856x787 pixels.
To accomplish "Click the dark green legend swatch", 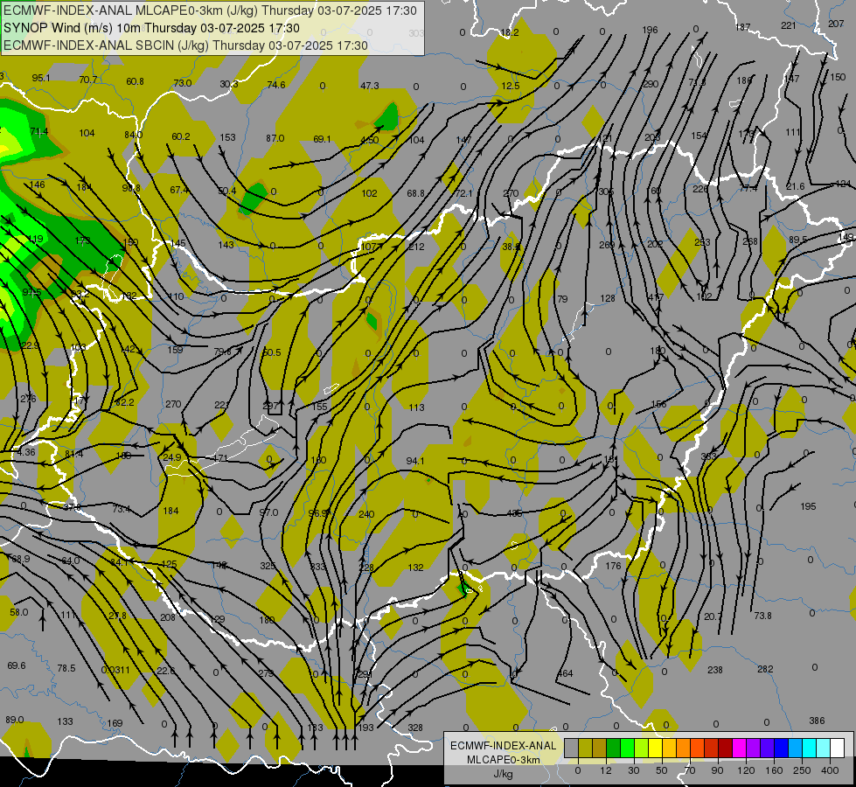I will coord(614,748).
